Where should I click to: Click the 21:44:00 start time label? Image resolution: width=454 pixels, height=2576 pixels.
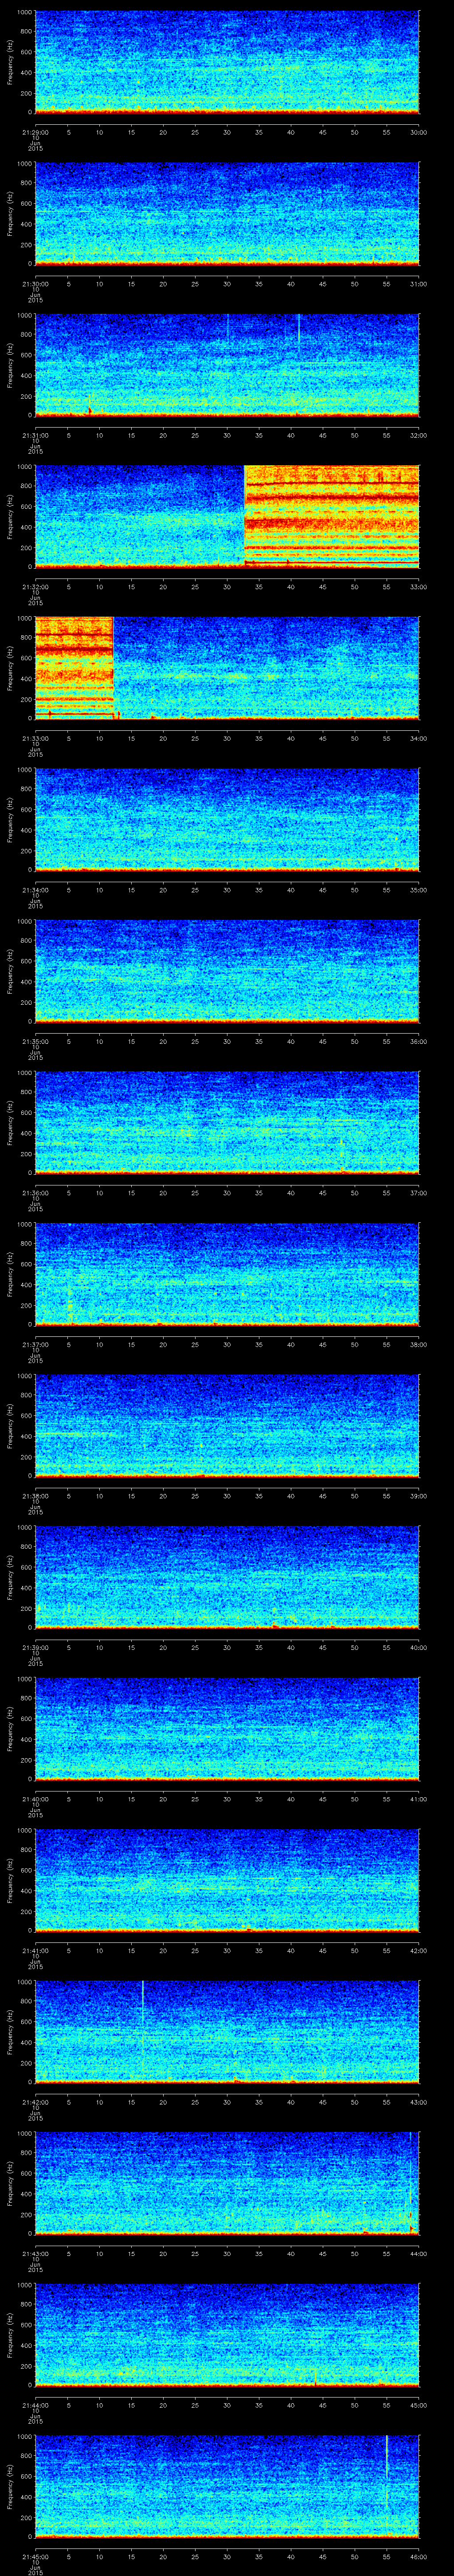point(35,2405)
